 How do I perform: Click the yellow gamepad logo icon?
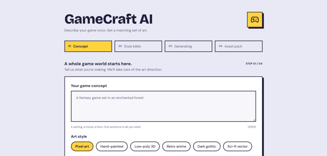tap(255, 19)
